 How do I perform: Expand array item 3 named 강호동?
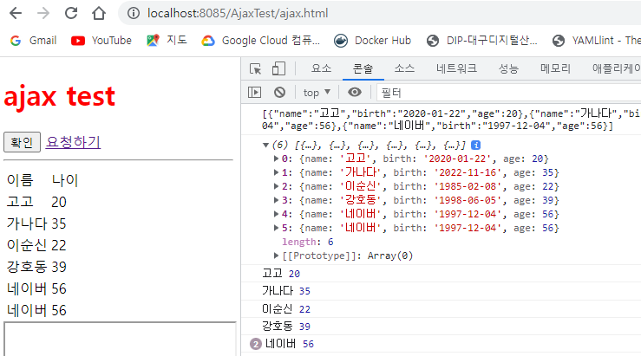click(277, 200)
